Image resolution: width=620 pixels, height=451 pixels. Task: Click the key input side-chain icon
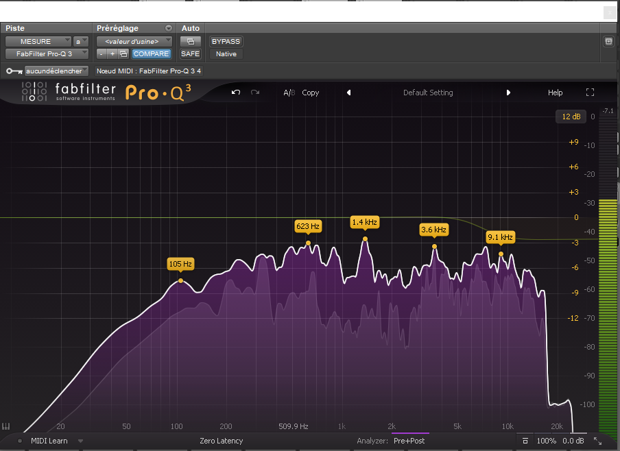tap(14, 71)
